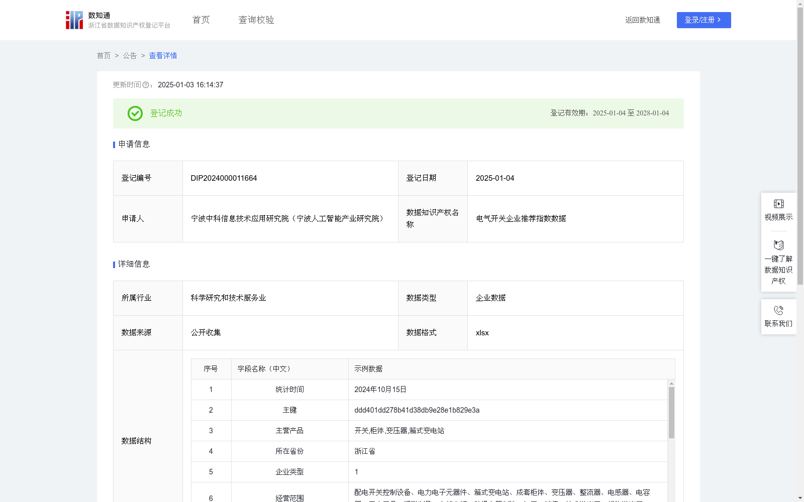Open the 首页 navigation menu

(201, 20)
